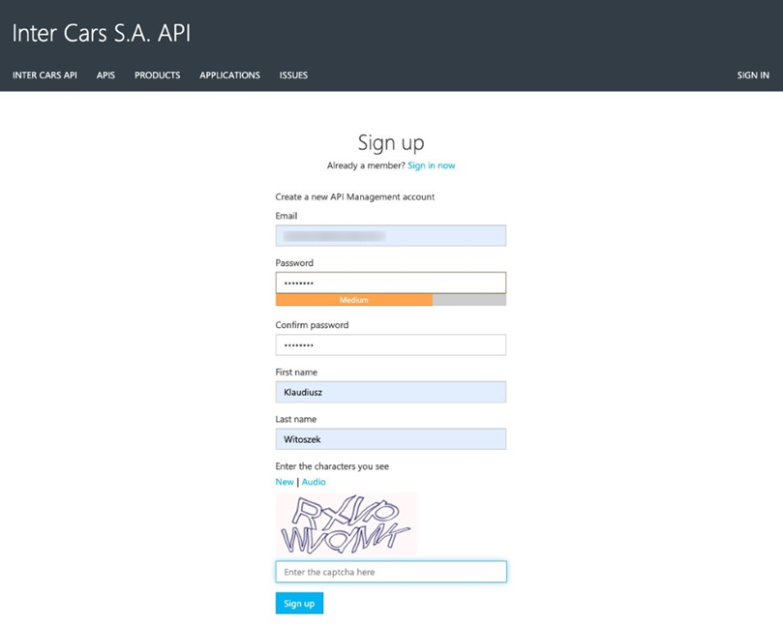Open the ISSUES navigation item

point(293,75)
